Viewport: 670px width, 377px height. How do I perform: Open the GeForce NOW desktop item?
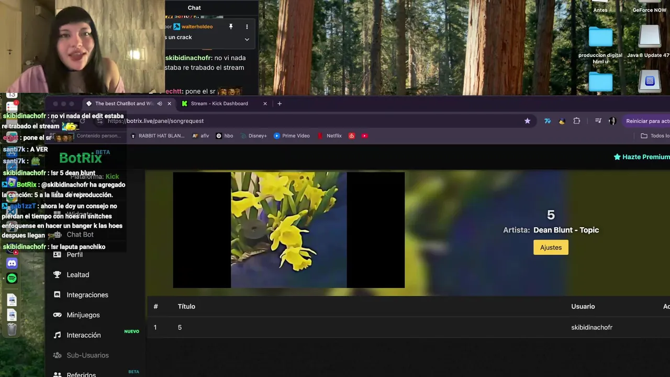tap(649, 7)
